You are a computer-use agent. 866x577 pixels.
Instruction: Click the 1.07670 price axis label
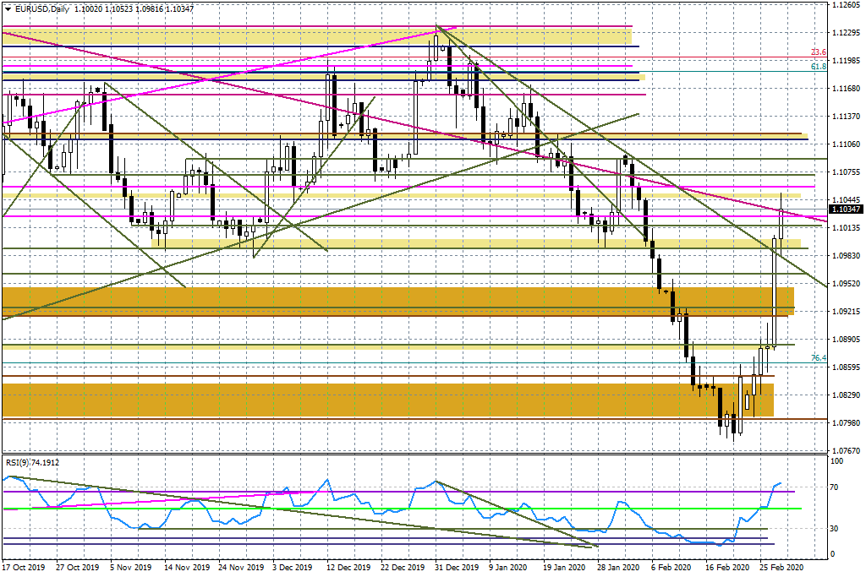(846, 450)
